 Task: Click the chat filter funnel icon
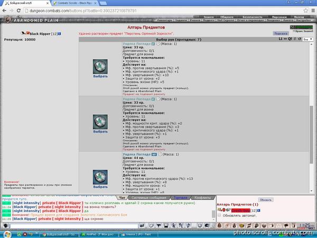click(158, 225)
